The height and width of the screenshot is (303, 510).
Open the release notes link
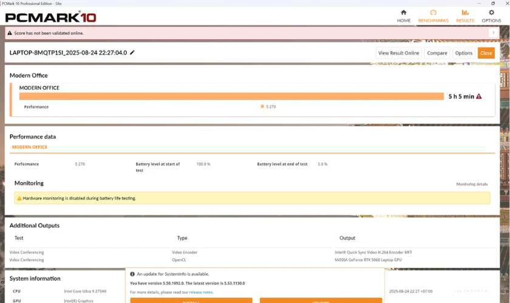click(x=201, y=292)
